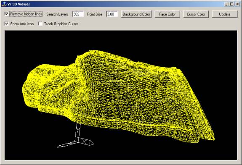Click the Point Size label
Image resolution: width=242 pixels, height=165 pixels.
tap(95, 14)
